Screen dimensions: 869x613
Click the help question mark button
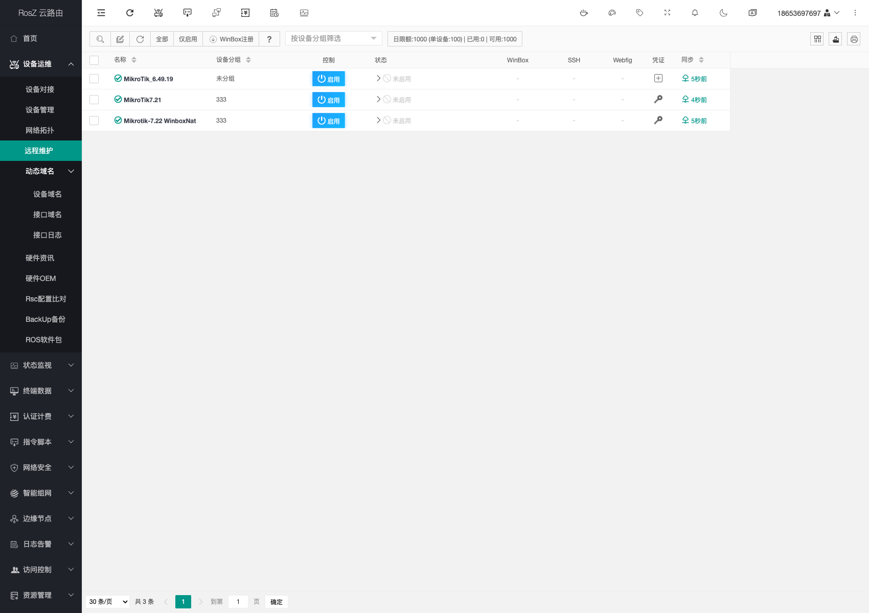(x=269, y=39)
